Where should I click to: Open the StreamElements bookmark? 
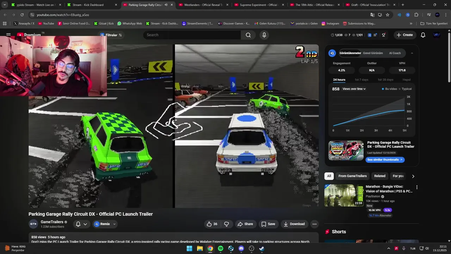197,24
